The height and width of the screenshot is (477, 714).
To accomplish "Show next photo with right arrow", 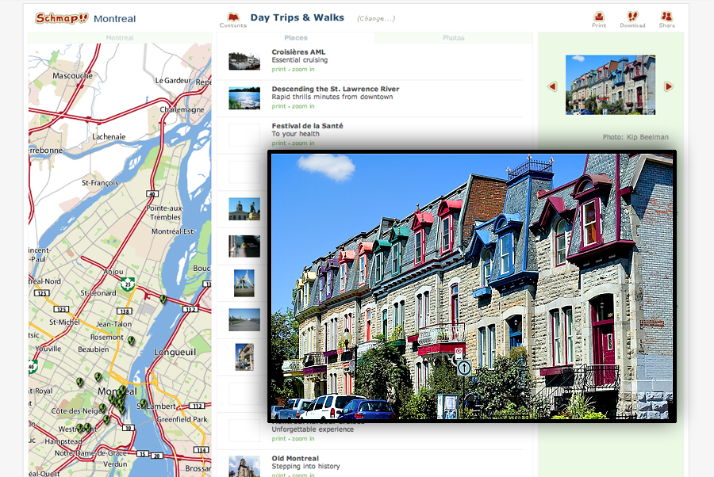I will (669, 86).
